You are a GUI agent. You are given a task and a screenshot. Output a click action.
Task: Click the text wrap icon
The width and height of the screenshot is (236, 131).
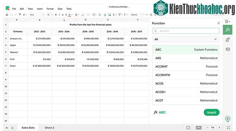click(x=100, y=15)
